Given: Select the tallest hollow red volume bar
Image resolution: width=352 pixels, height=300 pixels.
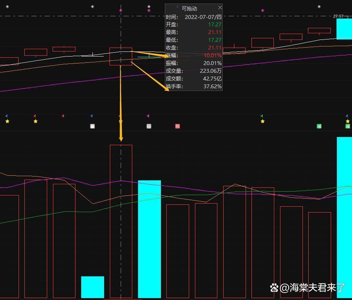Looking at the screenshot, I should [121, 221].
